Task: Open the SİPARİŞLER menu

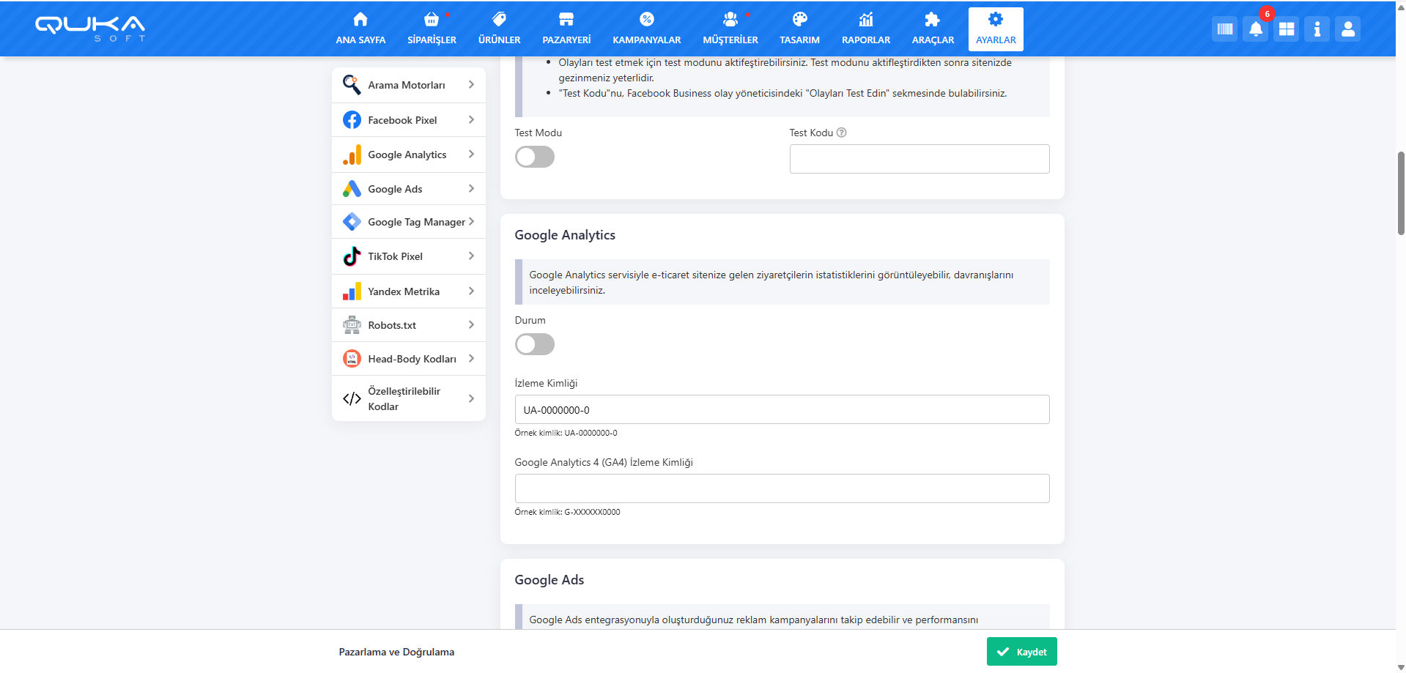Action: coord(432,29)
